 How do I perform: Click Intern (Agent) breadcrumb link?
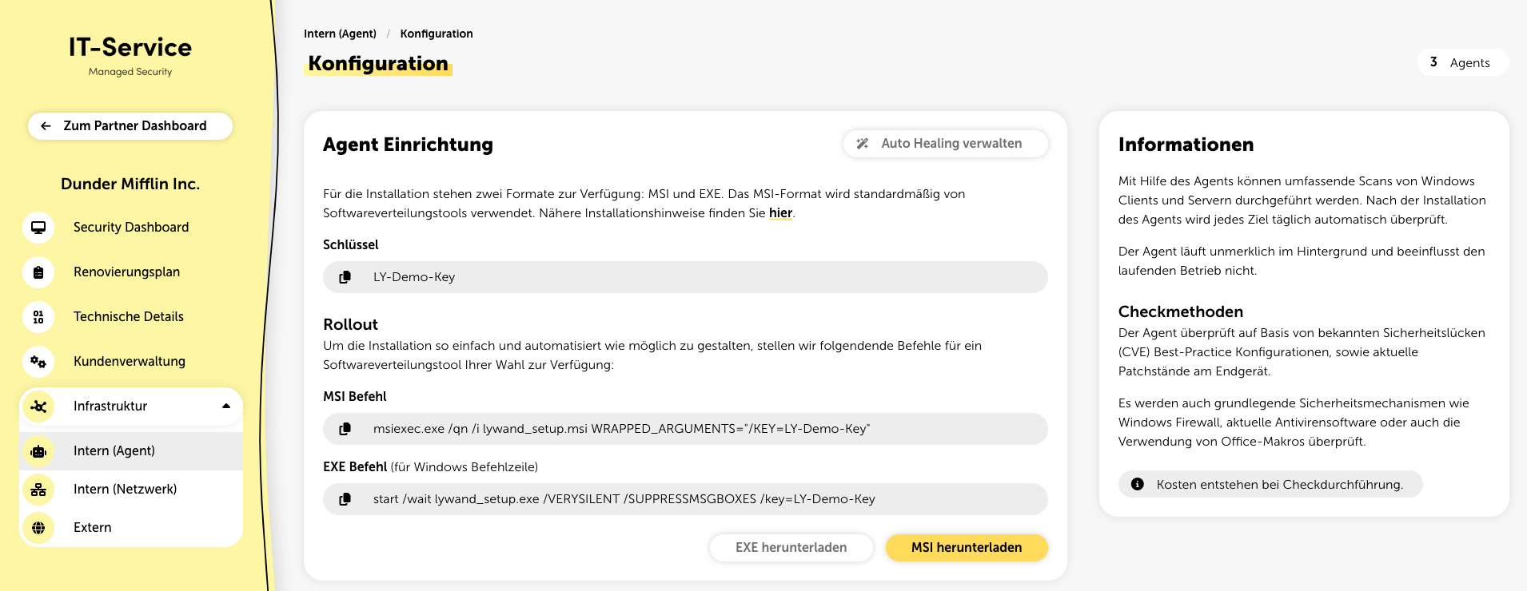[x=340, y=34]
